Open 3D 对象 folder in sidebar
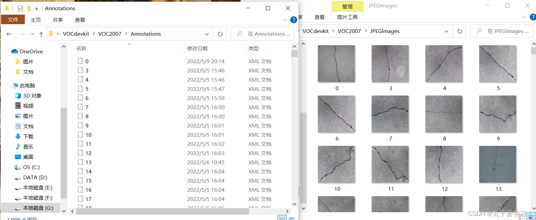The image size is (536, 220). coord(28,96)
